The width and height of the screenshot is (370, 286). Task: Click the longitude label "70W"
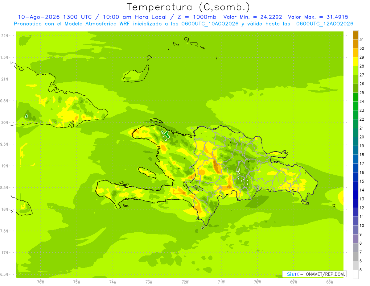point(257,282)
